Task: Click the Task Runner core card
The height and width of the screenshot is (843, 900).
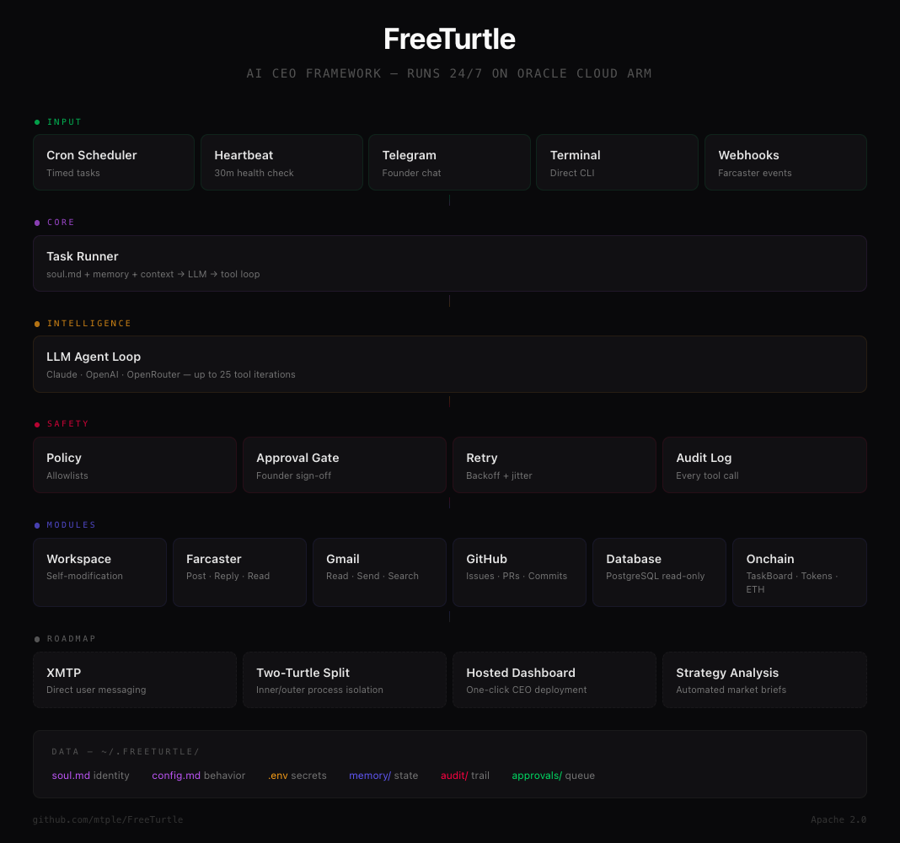Action: (x=449, y=264)
